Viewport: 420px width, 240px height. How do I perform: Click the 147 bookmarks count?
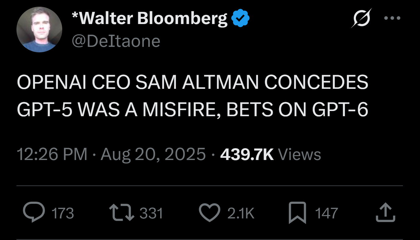327,213
